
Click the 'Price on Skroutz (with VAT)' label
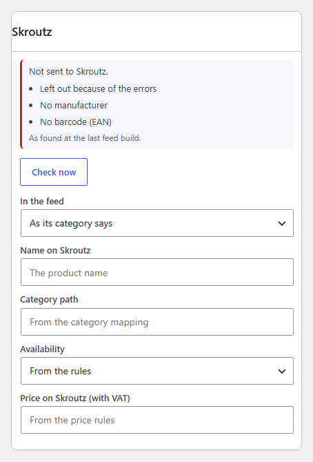point(75,398)
